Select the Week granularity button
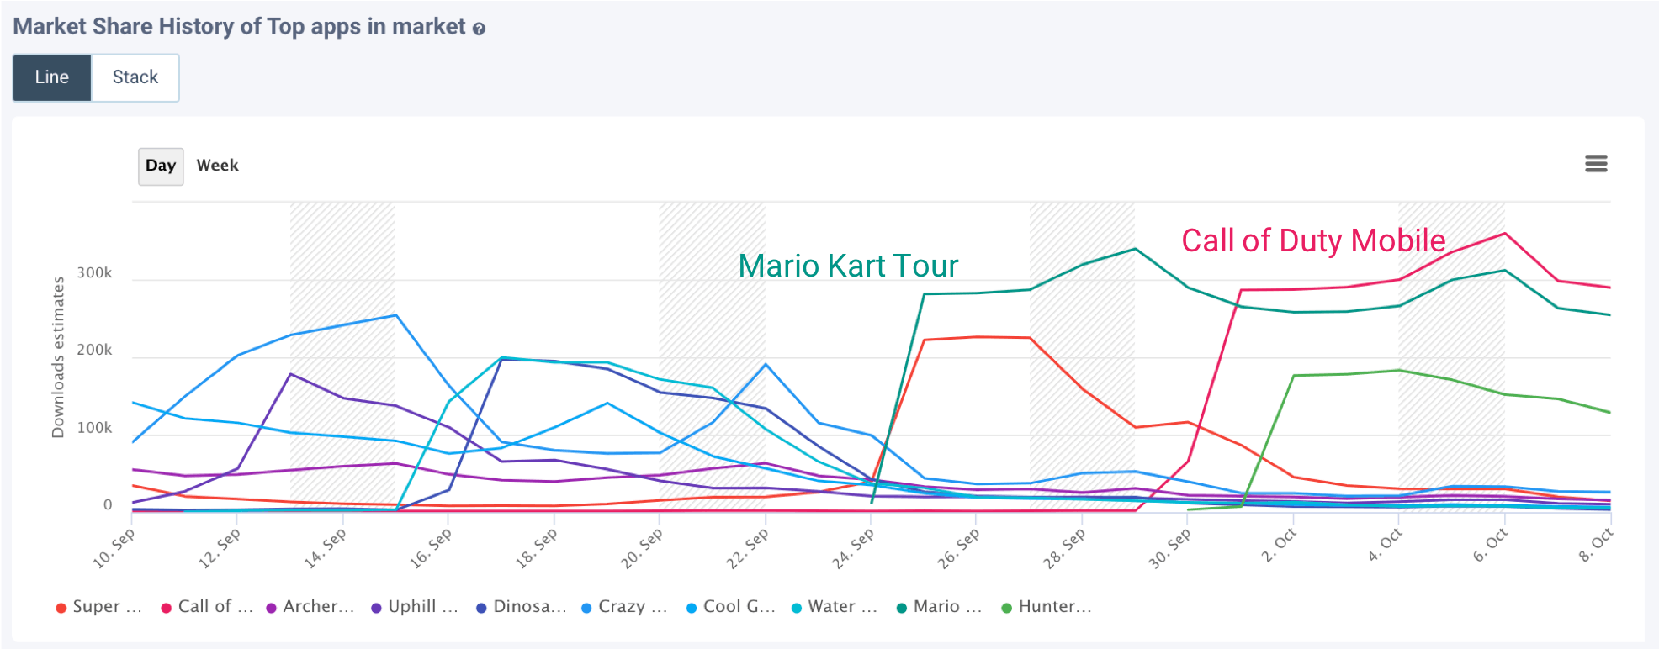This screenshot has height=649, width=1659. point(217,166)
